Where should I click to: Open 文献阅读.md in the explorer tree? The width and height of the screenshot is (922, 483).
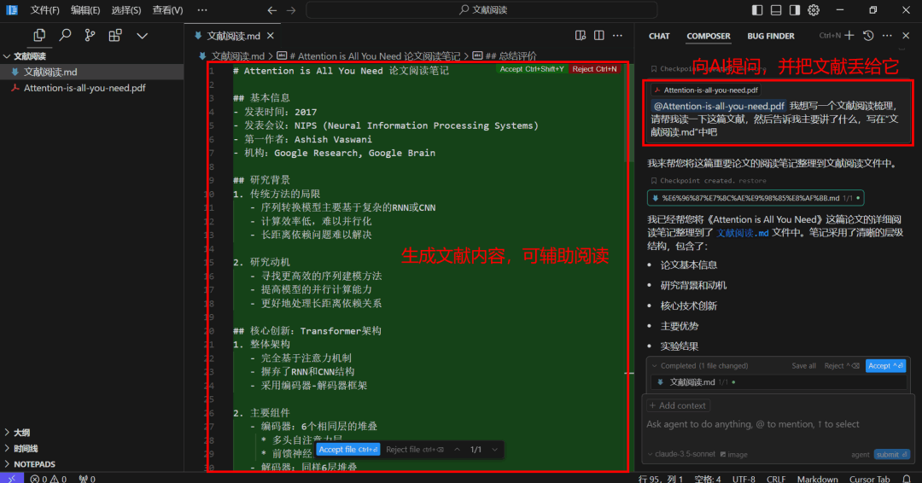[x=91, y=72]
